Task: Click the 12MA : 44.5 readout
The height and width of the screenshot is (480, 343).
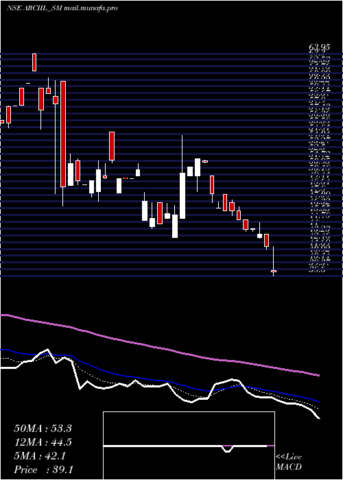Action: pyautogui.click(x=43, y=442)
